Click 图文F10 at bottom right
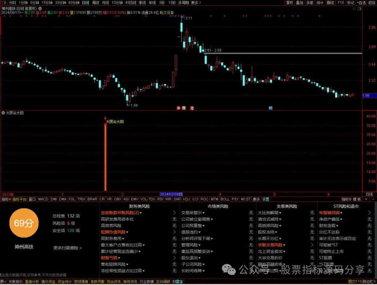 coord(355,282)
